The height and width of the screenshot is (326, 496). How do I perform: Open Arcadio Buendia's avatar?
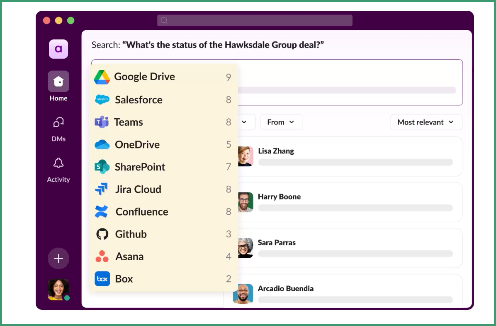point(243,293)
